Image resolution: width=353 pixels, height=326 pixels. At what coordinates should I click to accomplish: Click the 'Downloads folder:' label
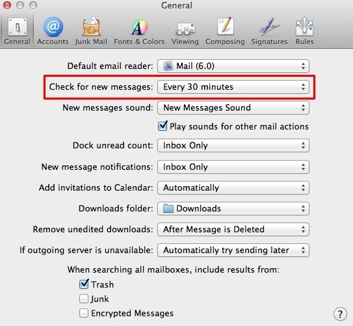pyautogui.click(x=116, y=209)
